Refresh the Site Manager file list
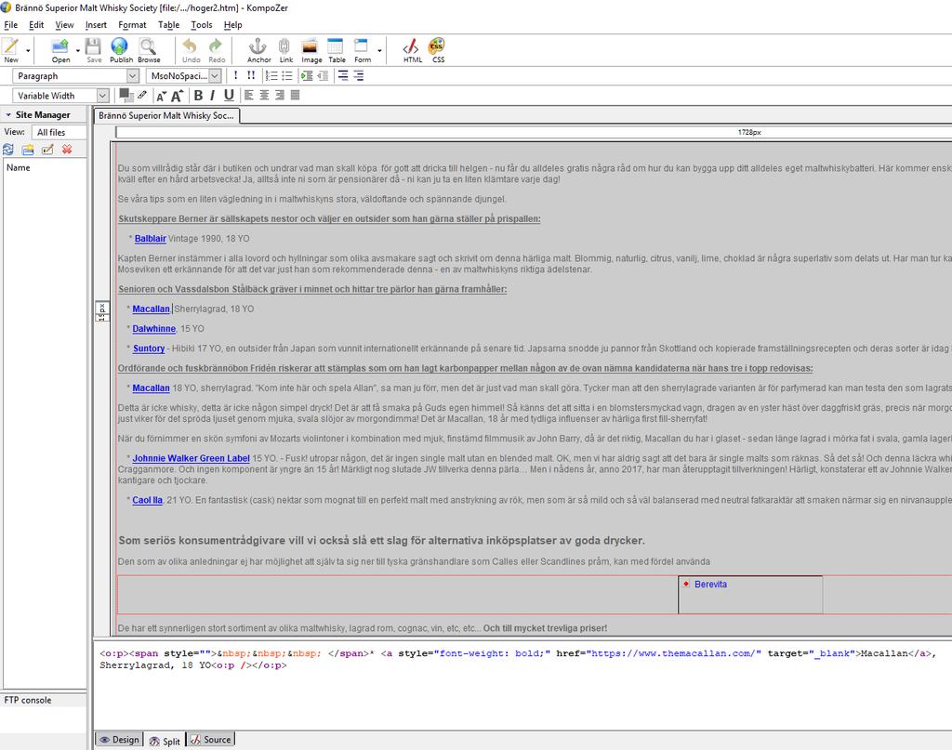This screenshot has height=750, width=952. coord(8,150)
